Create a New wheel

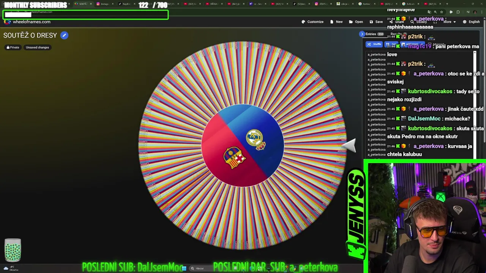click(x=336, y=22)
